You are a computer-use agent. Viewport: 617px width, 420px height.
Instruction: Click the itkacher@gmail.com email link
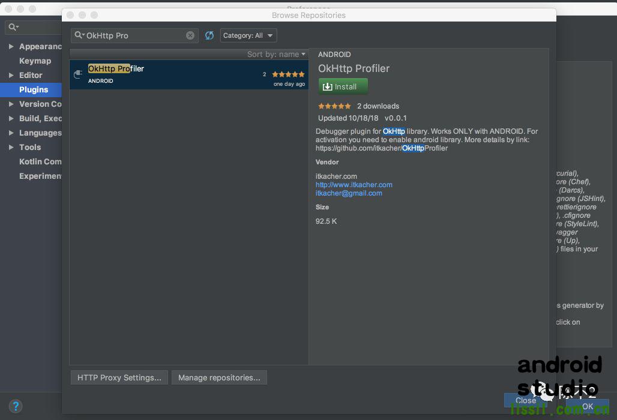[x=349, y=193]
